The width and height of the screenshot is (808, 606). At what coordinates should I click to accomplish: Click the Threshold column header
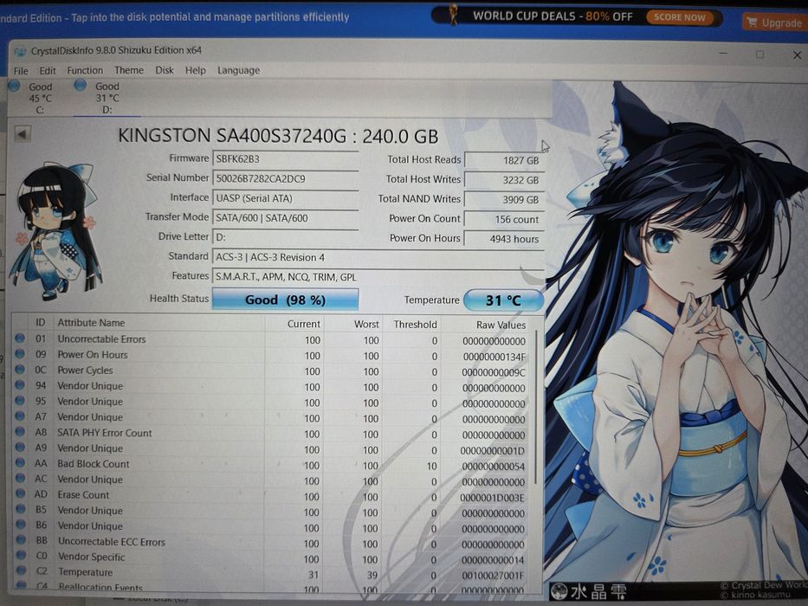point(411,324)
